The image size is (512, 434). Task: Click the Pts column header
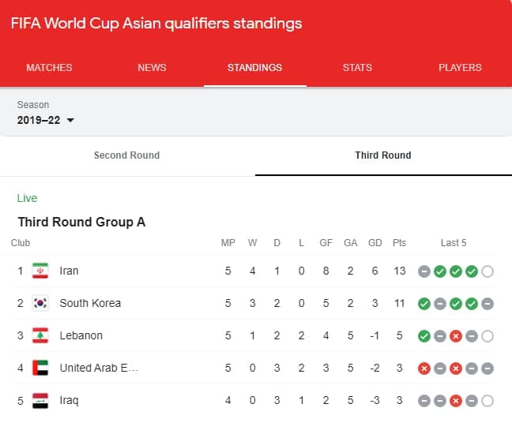click(x=399, y=243)
